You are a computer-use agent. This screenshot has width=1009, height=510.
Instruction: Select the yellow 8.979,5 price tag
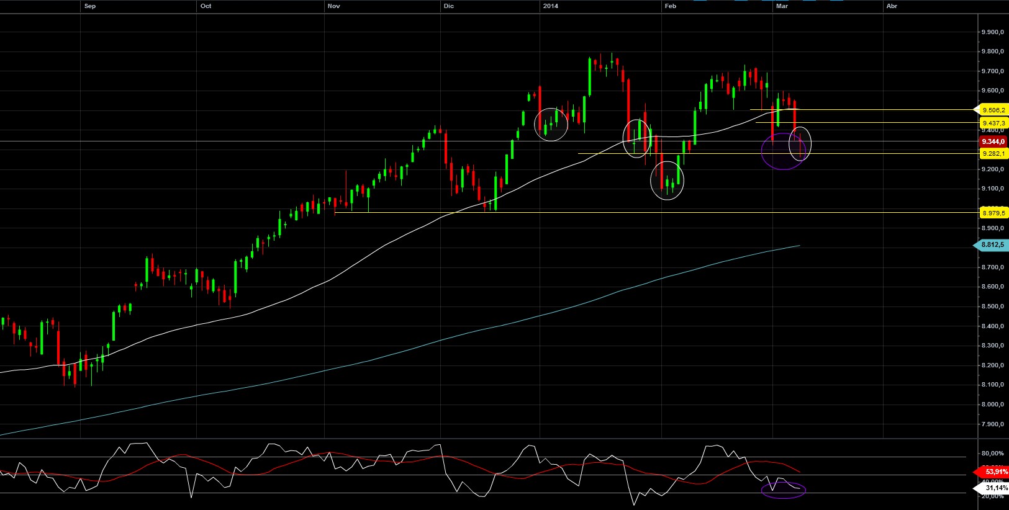click(x=993, y=213)
